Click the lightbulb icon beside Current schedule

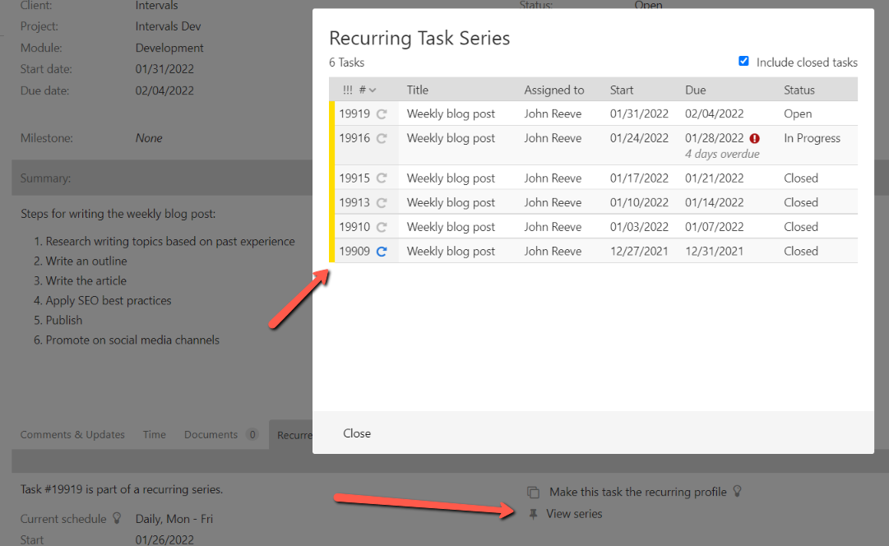pyautogui.click(x=117, y=519)
